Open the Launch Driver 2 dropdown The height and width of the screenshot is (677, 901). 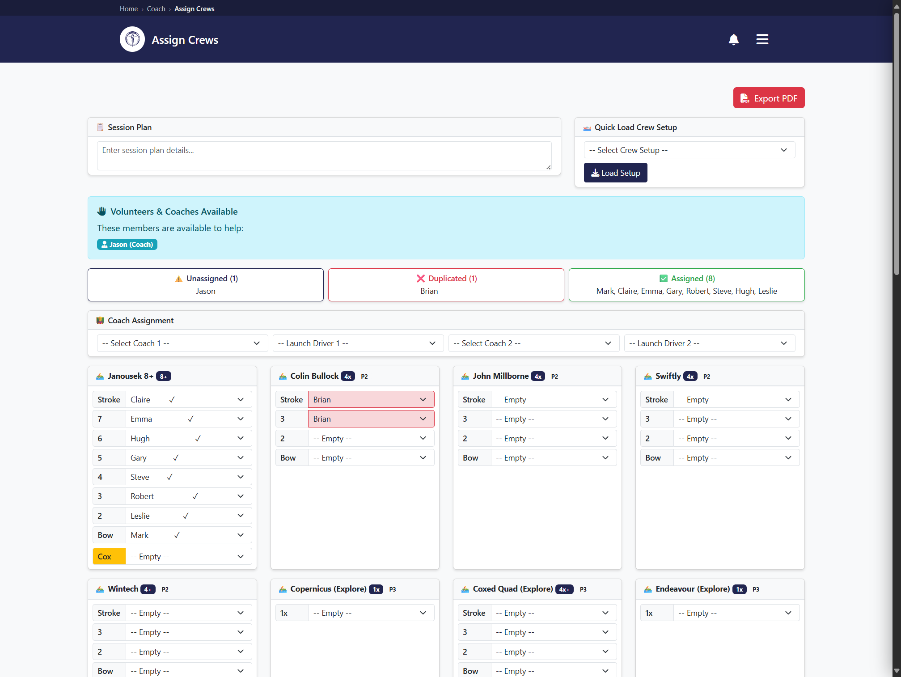click(x=710, y=343)
